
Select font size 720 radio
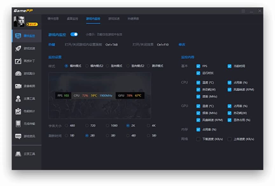click(x=87, y=125)
